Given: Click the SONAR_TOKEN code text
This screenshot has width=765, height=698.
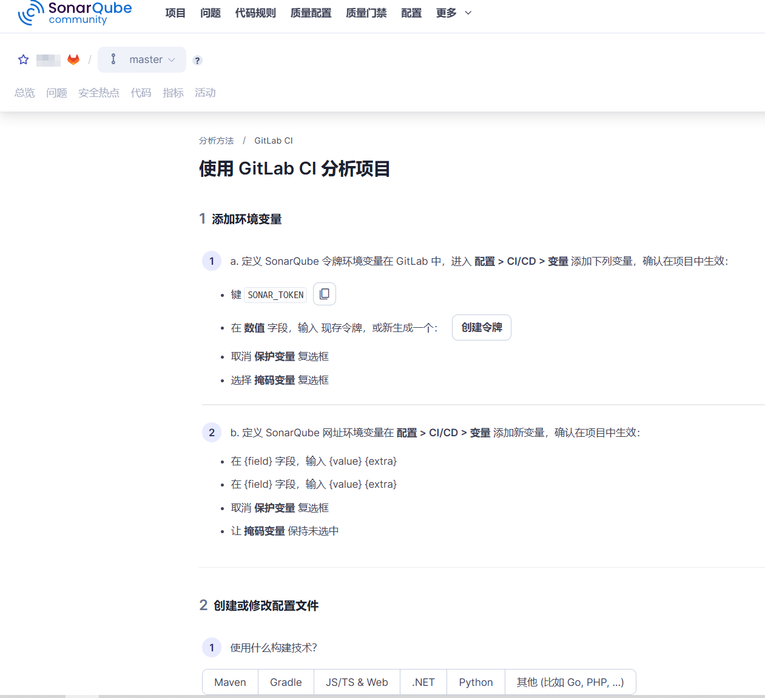Looking at the screenshot, I should click(275, 295).
